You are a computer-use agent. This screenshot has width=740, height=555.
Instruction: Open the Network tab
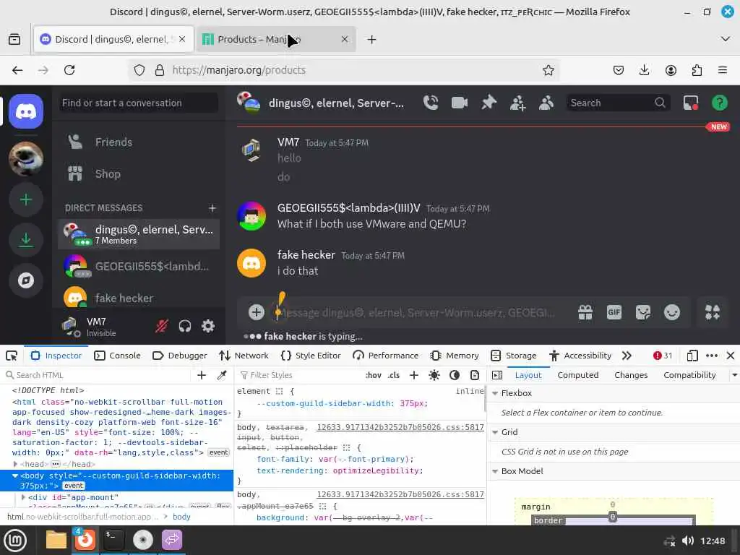click(244, 356)
